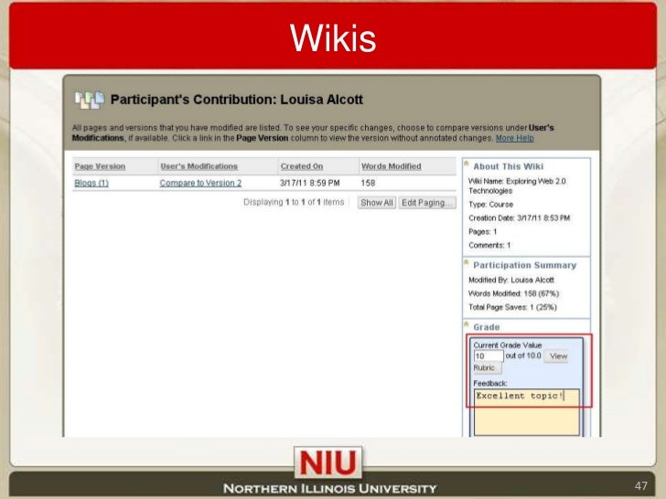Sort by Page Version column header
666x499 pixels.
pyautogui.click(x=100, y=166)
